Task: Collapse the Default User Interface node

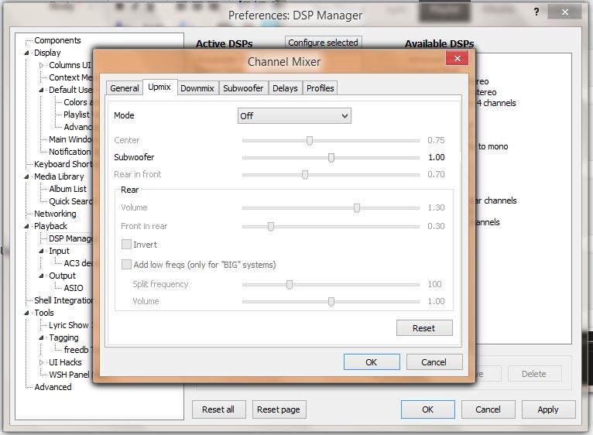Action: tap(42, 90)
